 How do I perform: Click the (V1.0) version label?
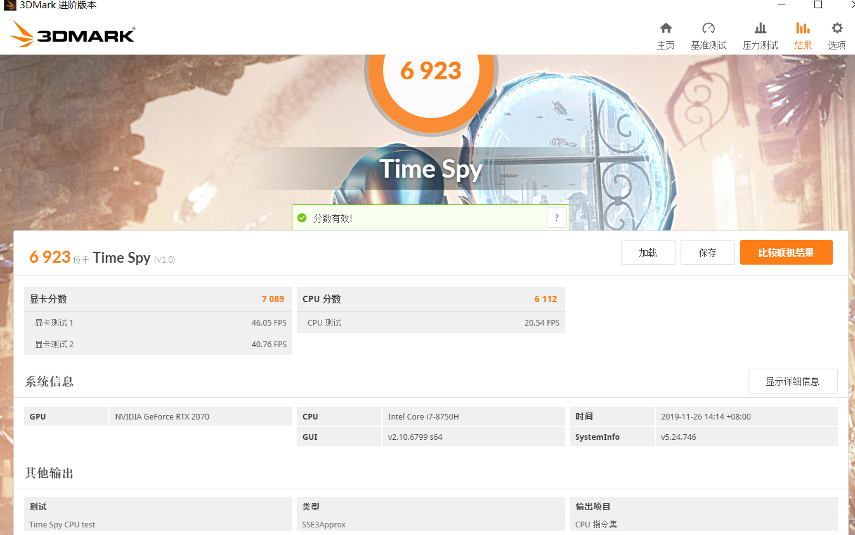pos(164,260)
